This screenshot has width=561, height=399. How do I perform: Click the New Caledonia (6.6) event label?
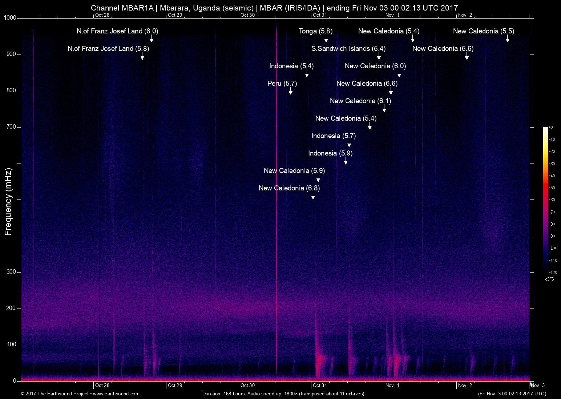click(x=367, y=83)
